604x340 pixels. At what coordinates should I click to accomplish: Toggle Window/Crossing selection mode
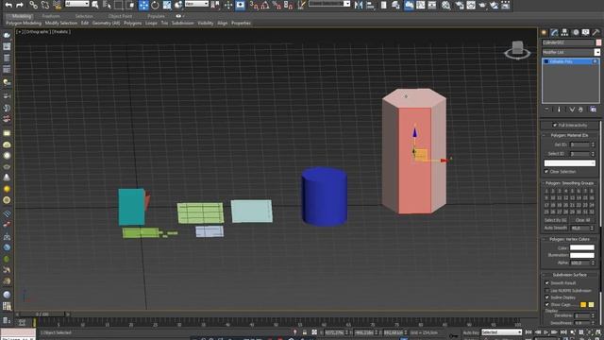pos(130,5)
